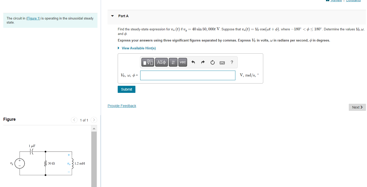The width and height of the screenshot is (367, 187).
Task: Submit the answer
Action: coord(127,89)
